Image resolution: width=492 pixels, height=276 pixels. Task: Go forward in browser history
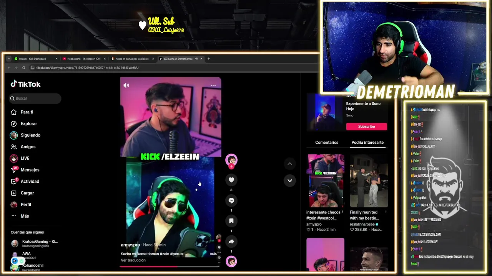click(x=16, y=67)
